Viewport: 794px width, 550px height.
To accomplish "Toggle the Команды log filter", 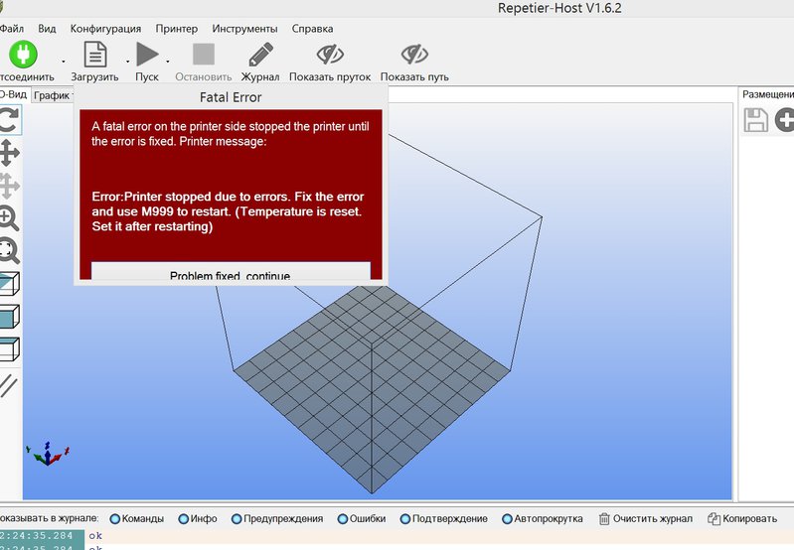I will point(115,518).
